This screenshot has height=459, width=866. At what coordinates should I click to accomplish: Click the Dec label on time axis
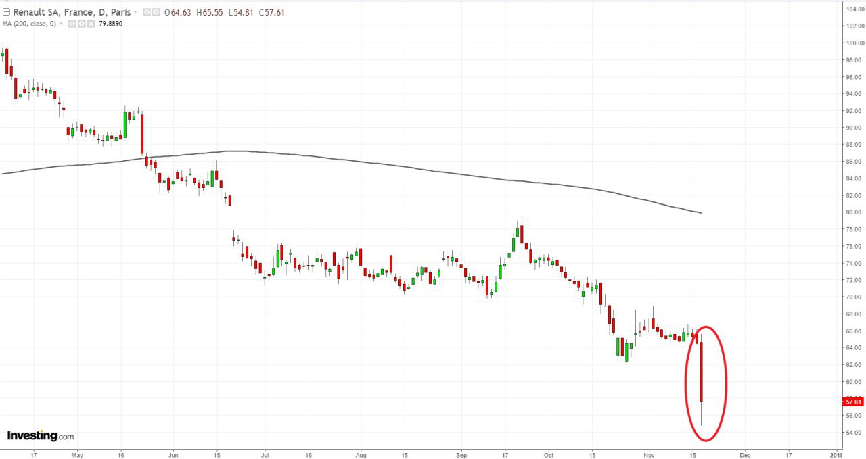pyautogui.click(x=745, y=455)
